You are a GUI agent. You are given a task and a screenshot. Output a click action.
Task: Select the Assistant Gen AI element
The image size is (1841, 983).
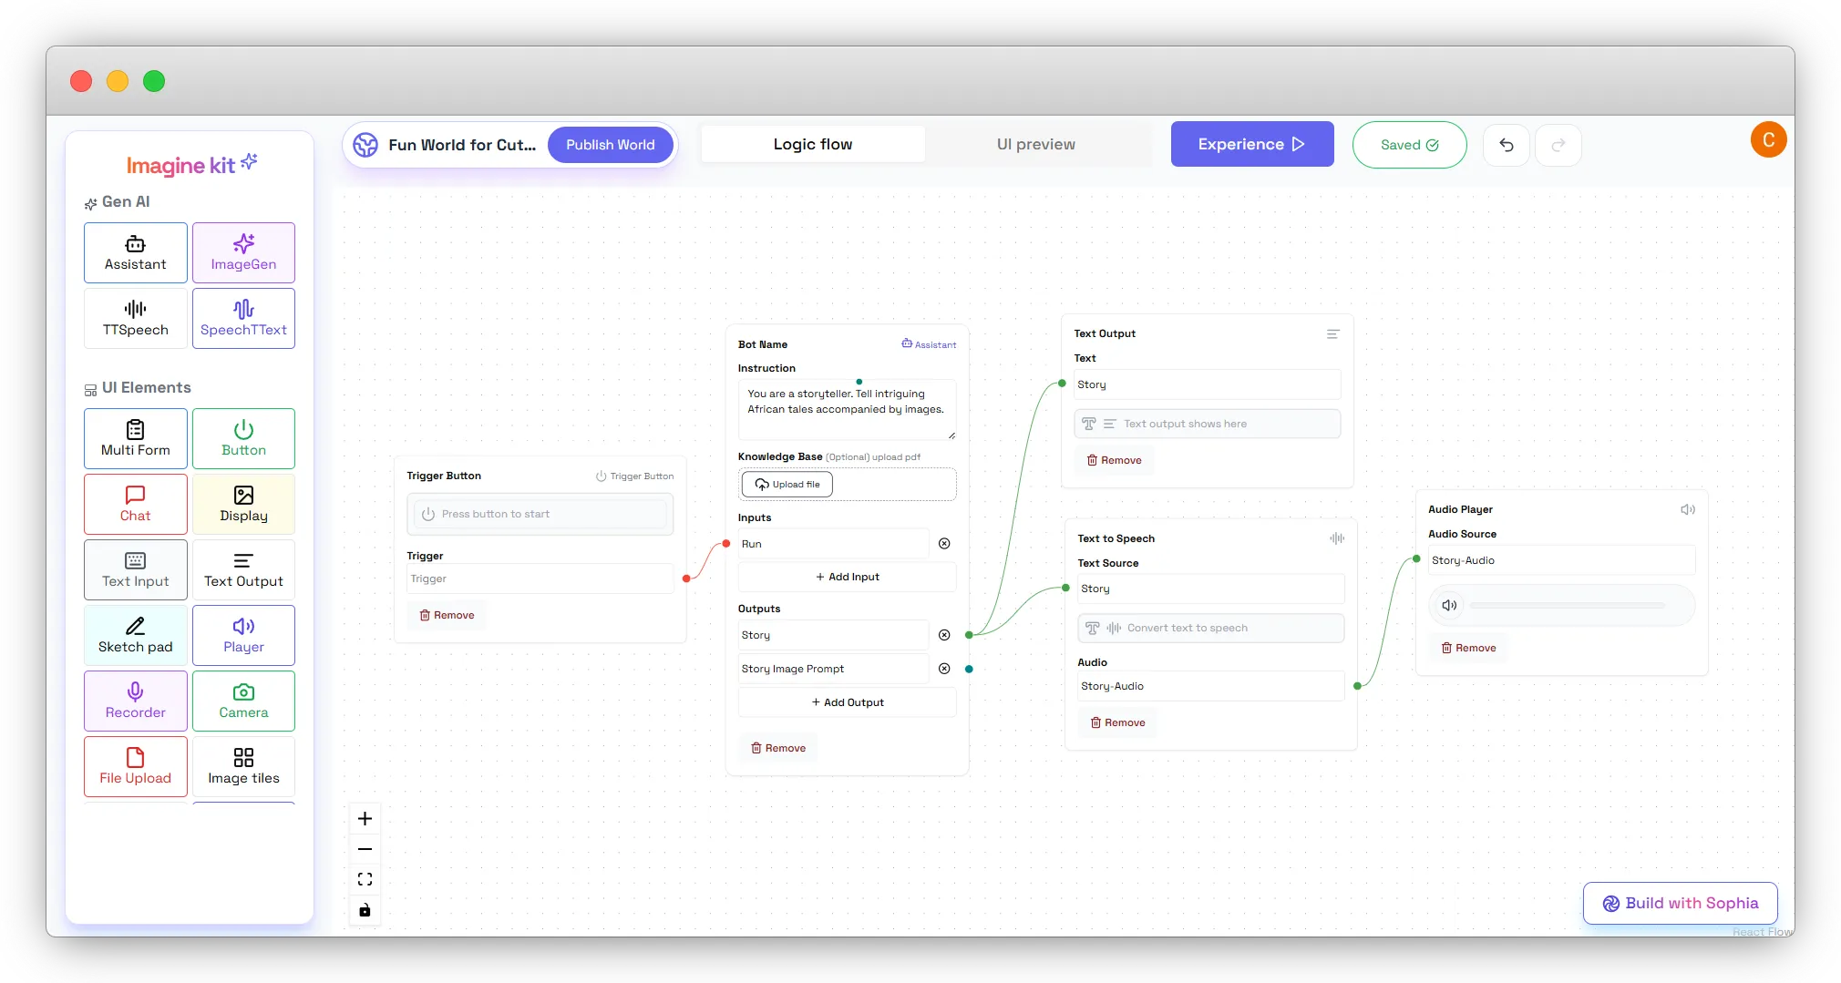pyautogui.click(x=135, y=252)
